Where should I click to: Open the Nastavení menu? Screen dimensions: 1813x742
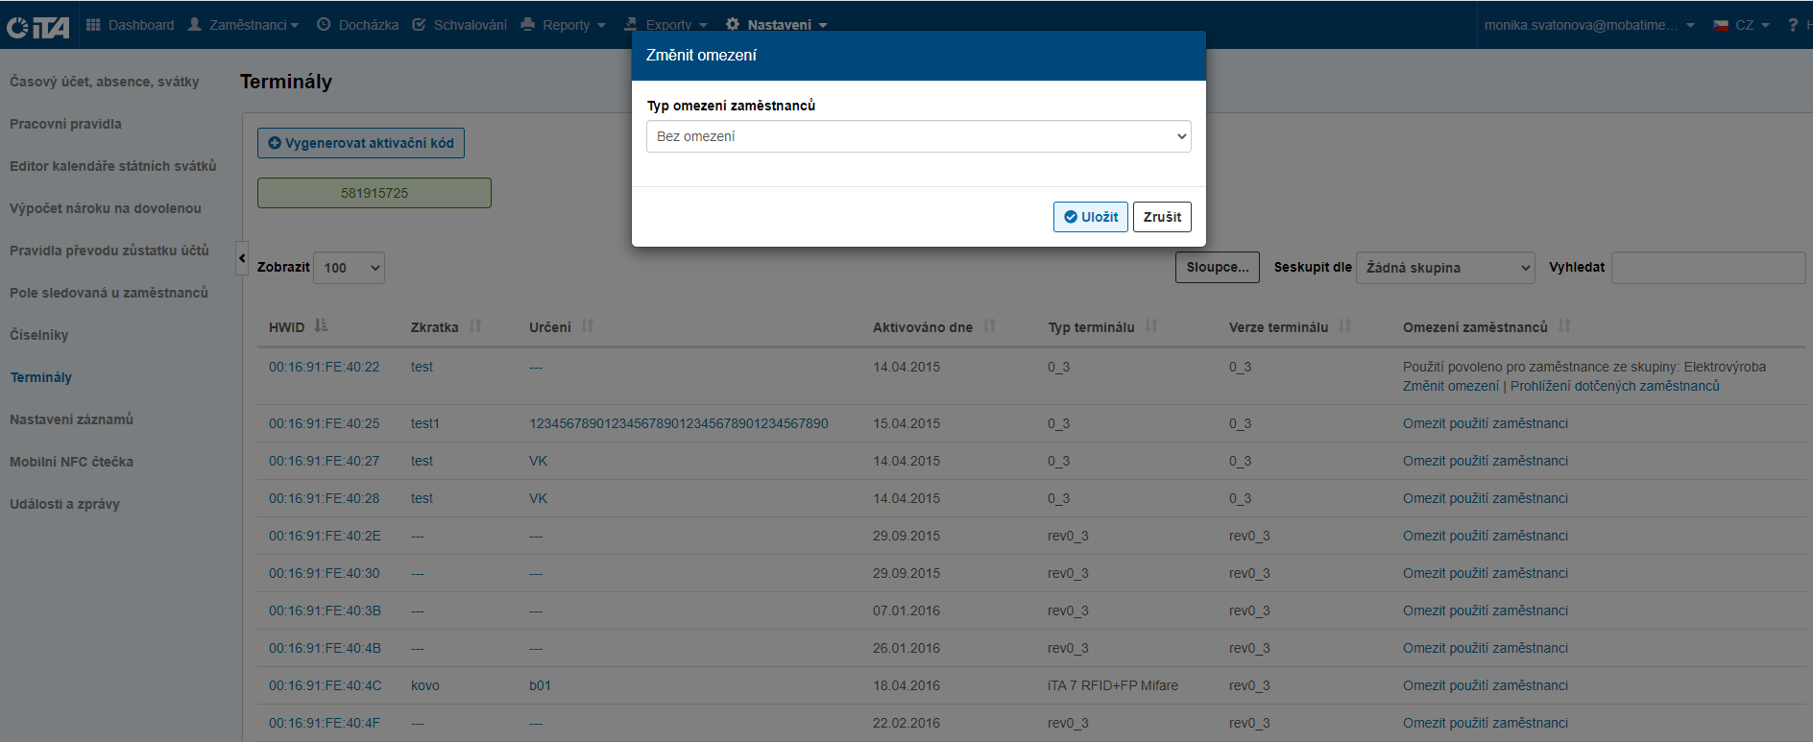[x=777, y=25]
